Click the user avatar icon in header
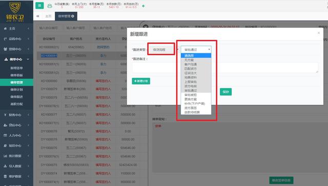The width and height of the screenshot is (328, 186). point(50,6)
